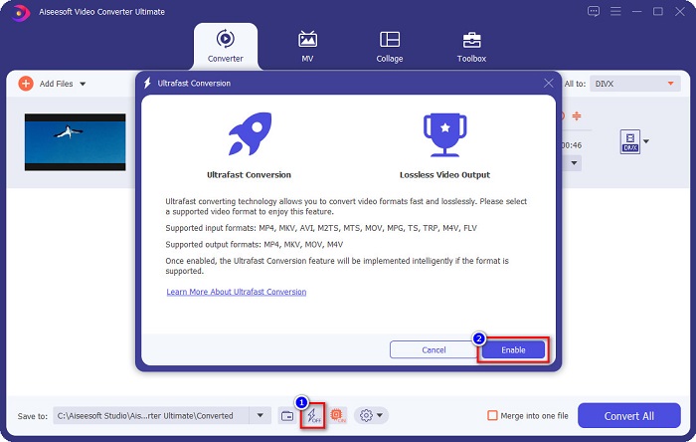This screenshot has height=442, width=696.
Task: Check Merge into one file
Action: [x=492, y=416]
